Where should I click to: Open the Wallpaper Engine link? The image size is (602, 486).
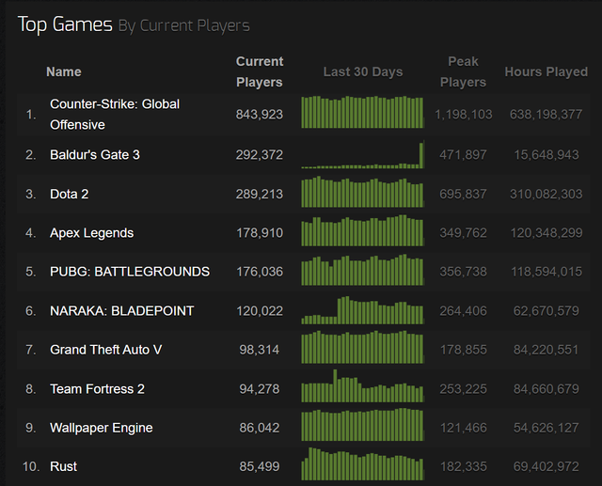coord(102,428)
